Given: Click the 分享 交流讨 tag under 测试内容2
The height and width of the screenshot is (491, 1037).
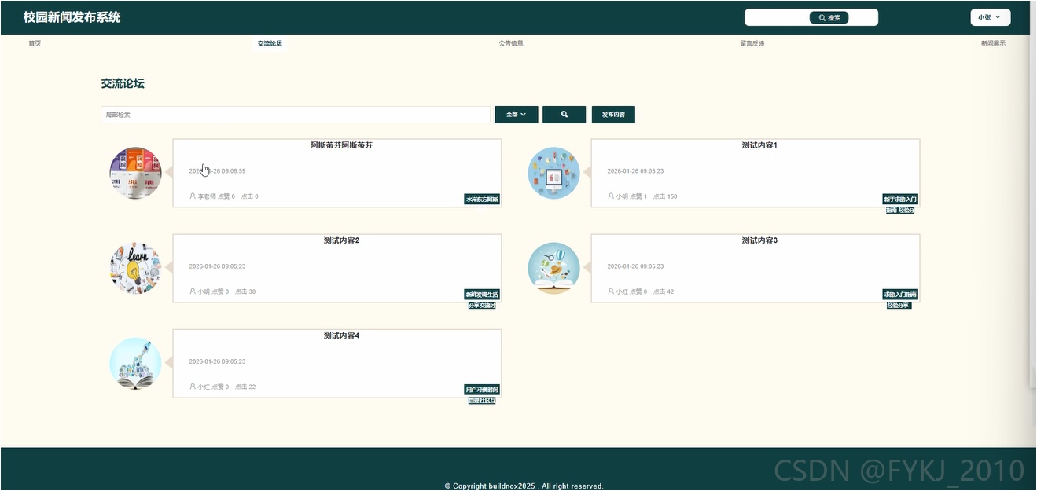Looking at the screenshot, I should point(482,306).
